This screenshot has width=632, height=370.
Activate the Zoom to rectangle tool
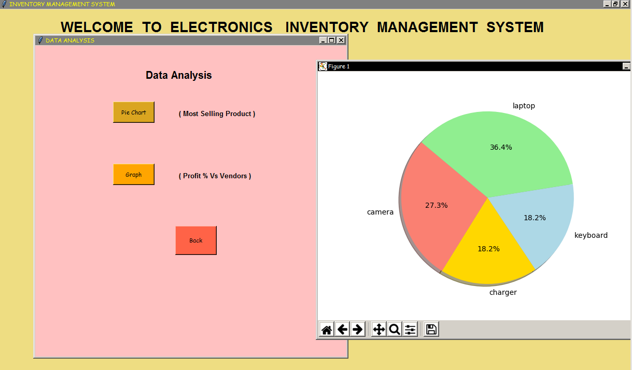tap(395, 329)
